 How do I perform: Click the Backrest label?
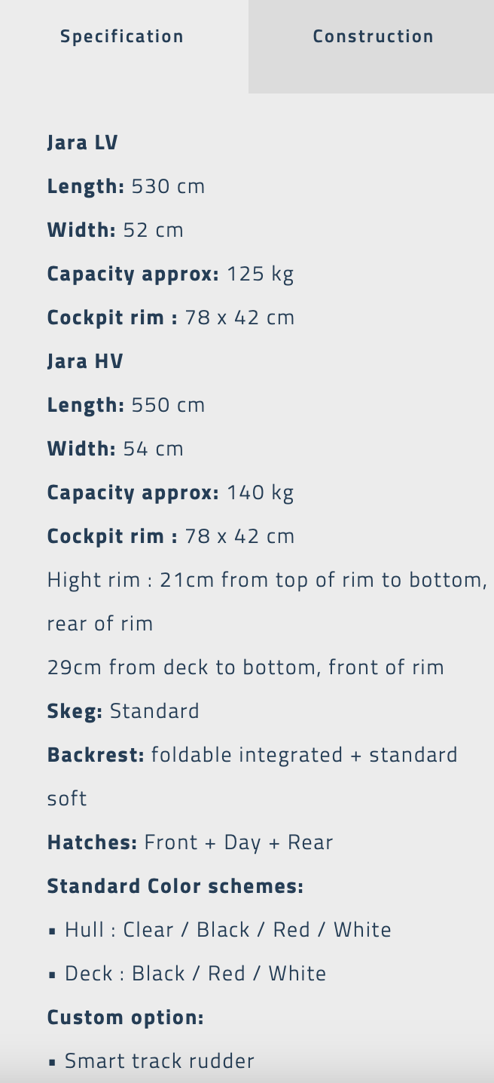(x=96, y=755)
